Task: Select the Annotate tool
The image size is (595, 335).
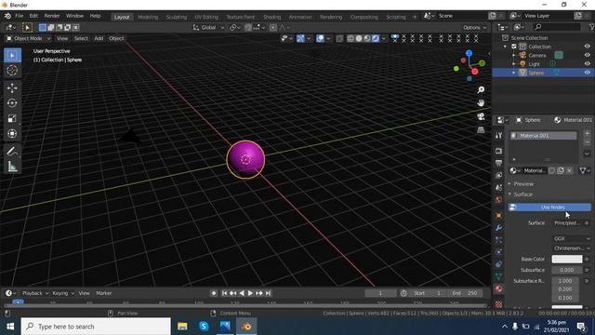Action: click(x=12, y=151)
